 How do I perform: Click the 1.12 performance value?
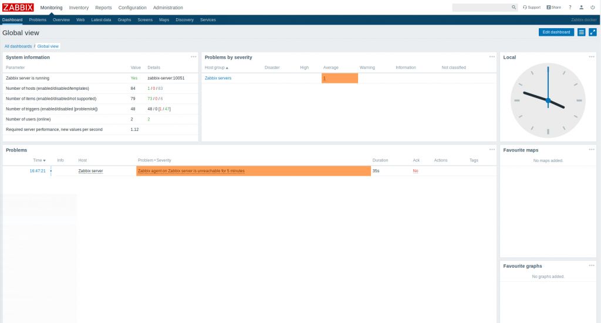coord(134,130)
